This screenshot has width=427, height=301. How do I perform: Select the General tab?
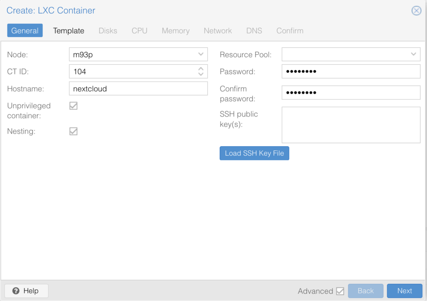[x=25, y=31]
